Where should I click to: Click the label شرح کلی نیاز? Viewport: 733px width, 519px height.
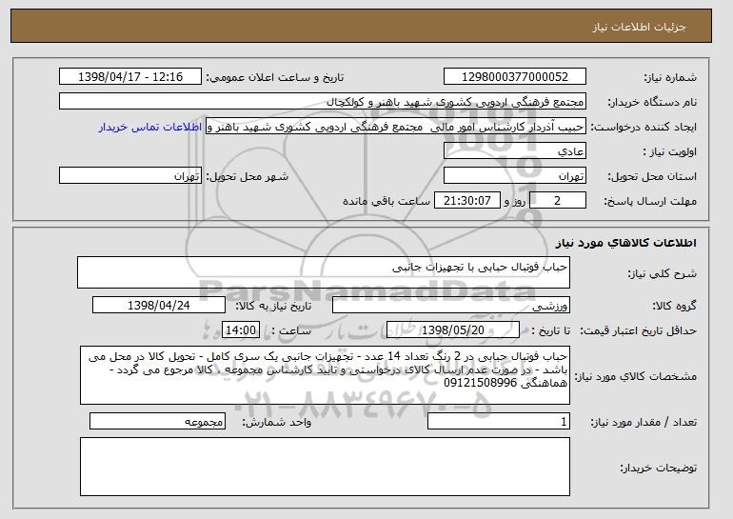[x=662, y=273]
